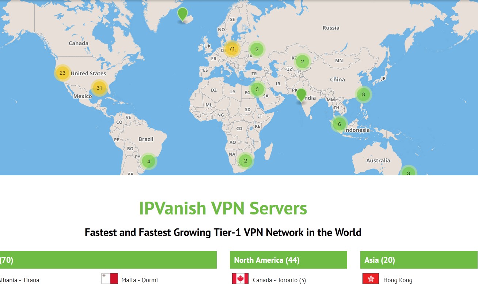Select the green pin marker over India

coord(301,95)
